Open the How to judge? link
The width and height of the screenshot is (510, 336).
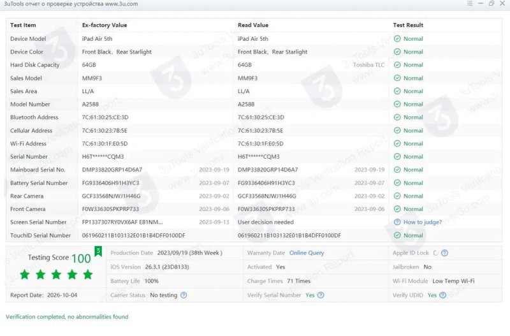pos(423,222)
